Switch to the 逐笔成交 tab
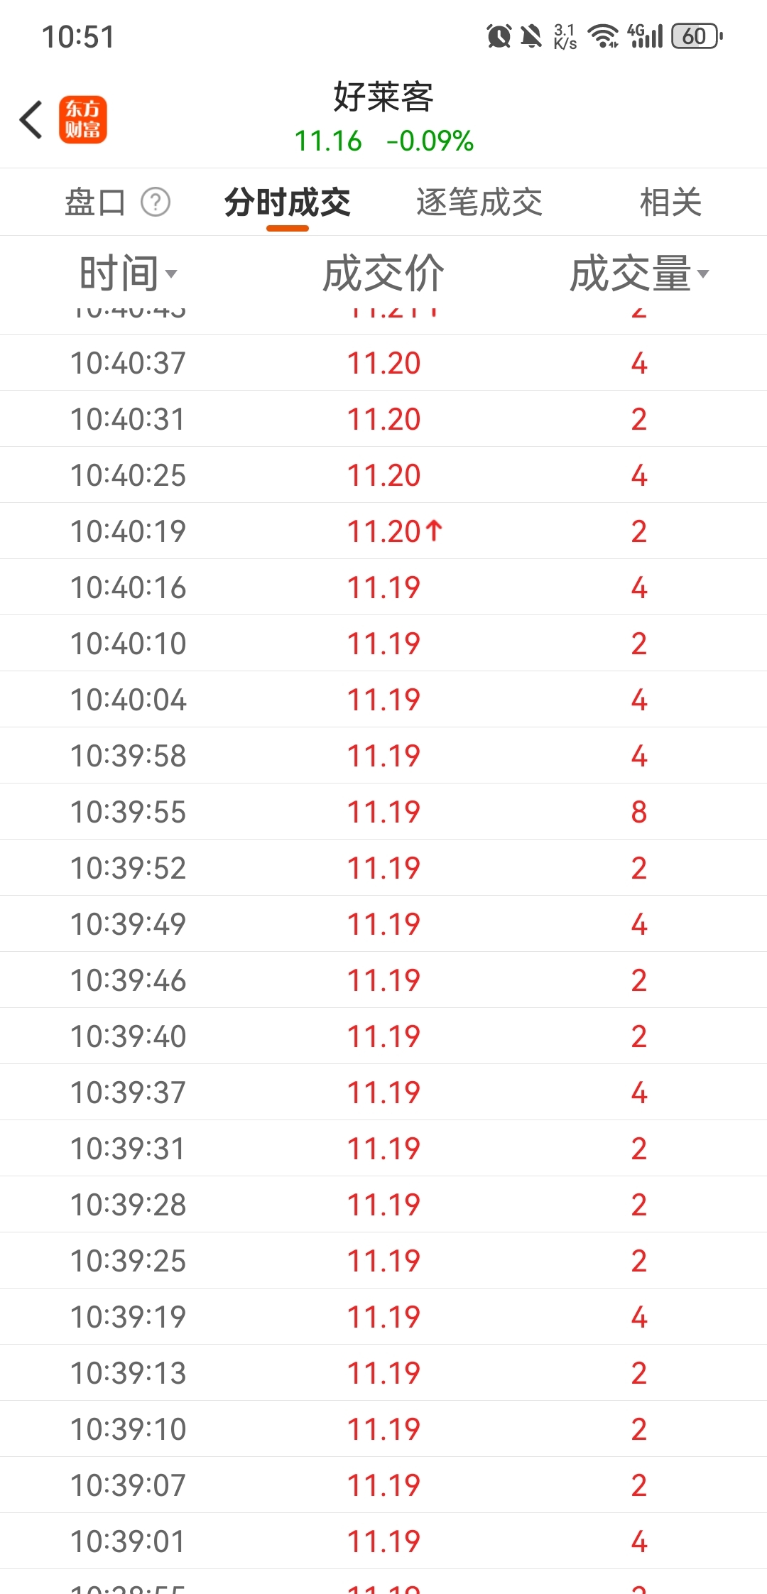 point(479,202)
